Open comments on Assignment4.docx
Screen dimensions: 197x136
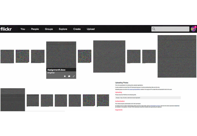coord(69,76)
